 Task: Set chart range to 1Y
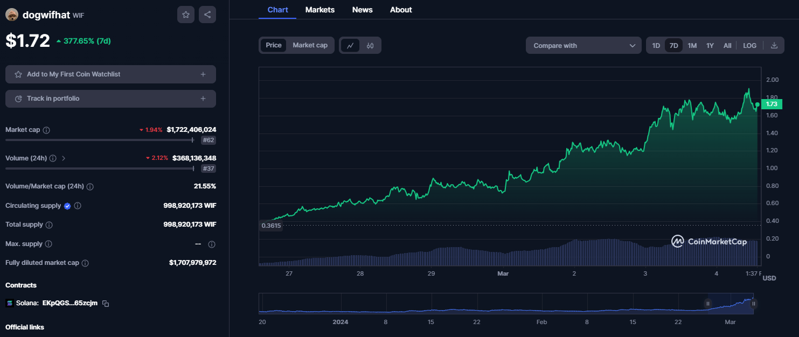click(710, 46)
